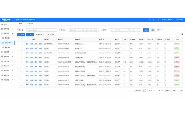Check the box for the row with amount 70

click(x=21, y=85)
